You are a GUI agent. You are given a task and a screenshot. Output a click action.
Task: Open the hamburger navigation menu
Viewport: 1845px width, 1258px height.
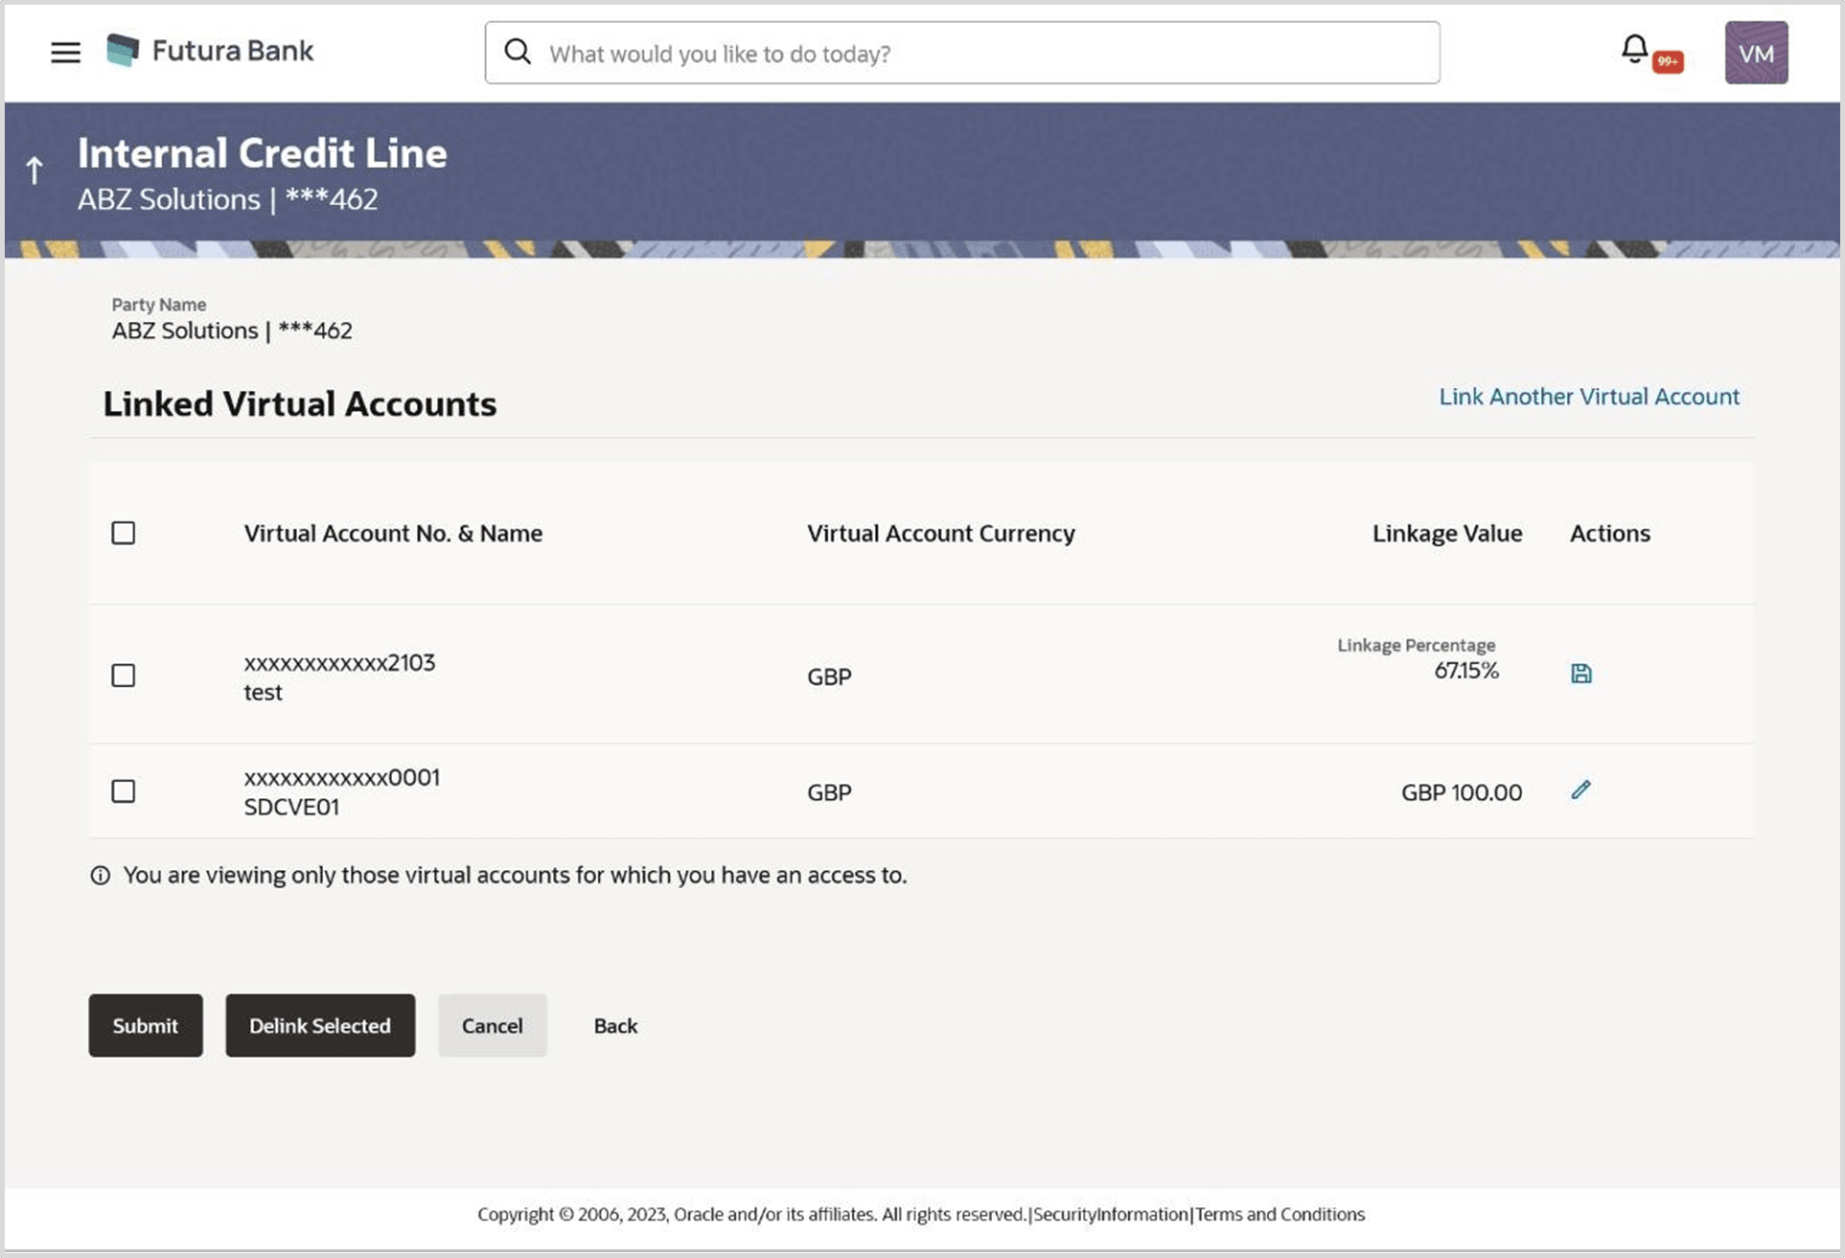coord(64,53)
